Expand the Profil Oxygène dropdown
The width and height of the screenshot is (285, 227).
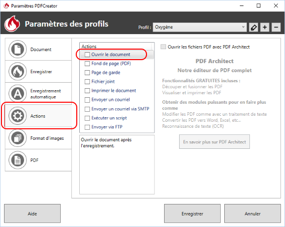pos(200,27)
